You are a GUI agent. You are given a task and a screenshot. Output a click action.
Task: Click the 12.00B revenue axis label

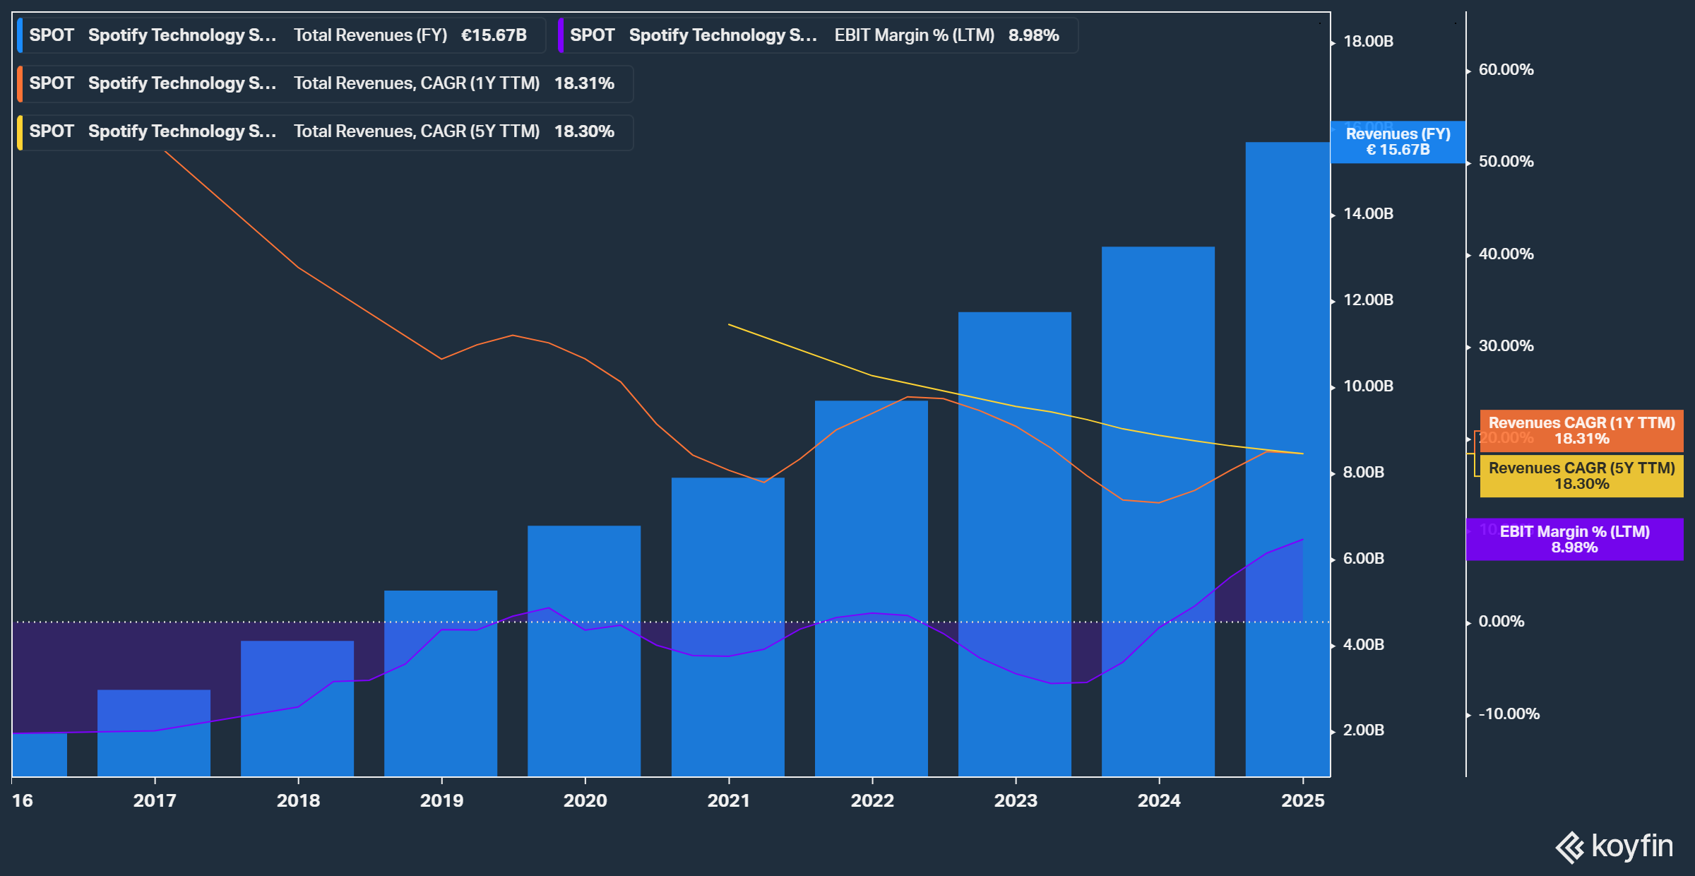(x=1368, y=300)
